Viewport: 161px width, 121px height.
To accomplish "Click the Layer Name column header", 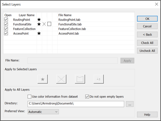I will pos(27,15).
